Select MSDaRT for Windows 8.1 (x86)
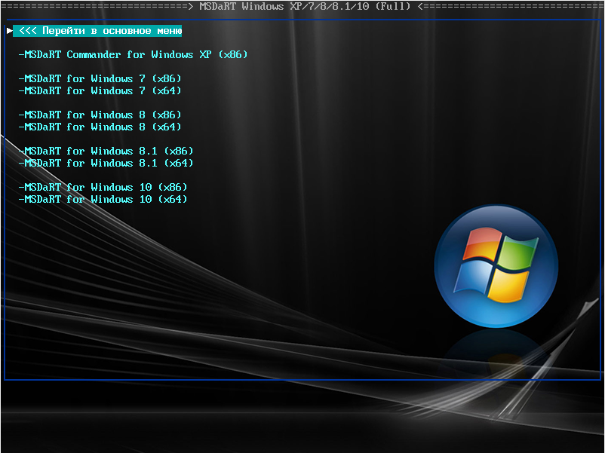The image size is (605, 453). click(106, 151)
